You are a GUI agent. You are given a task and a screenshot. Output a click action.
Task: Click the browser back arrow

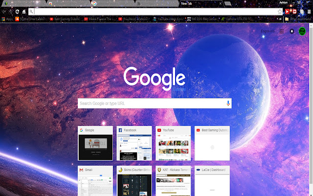point(4,12)
